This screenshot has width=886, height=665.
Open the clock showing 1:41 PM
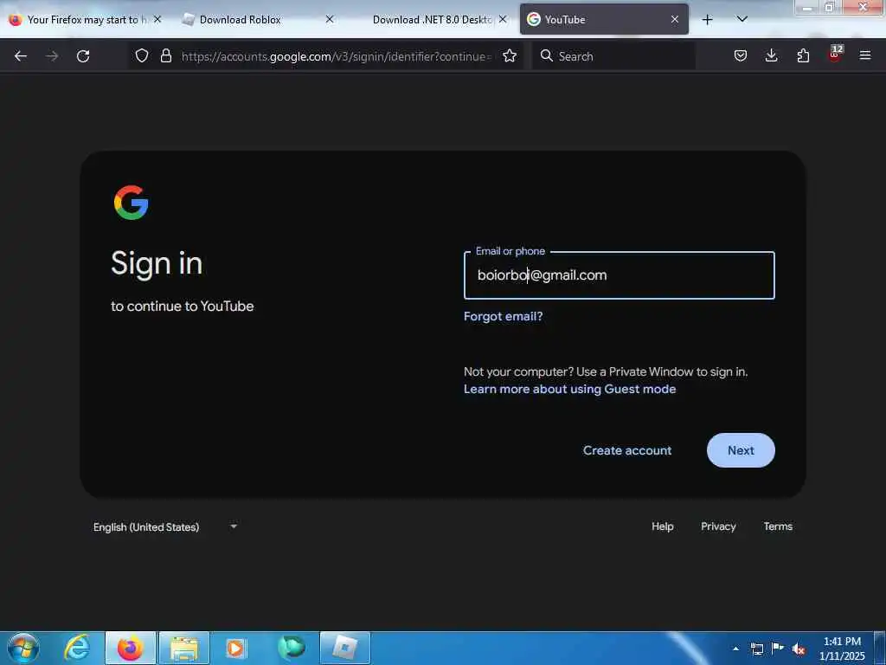coord(842,649)
